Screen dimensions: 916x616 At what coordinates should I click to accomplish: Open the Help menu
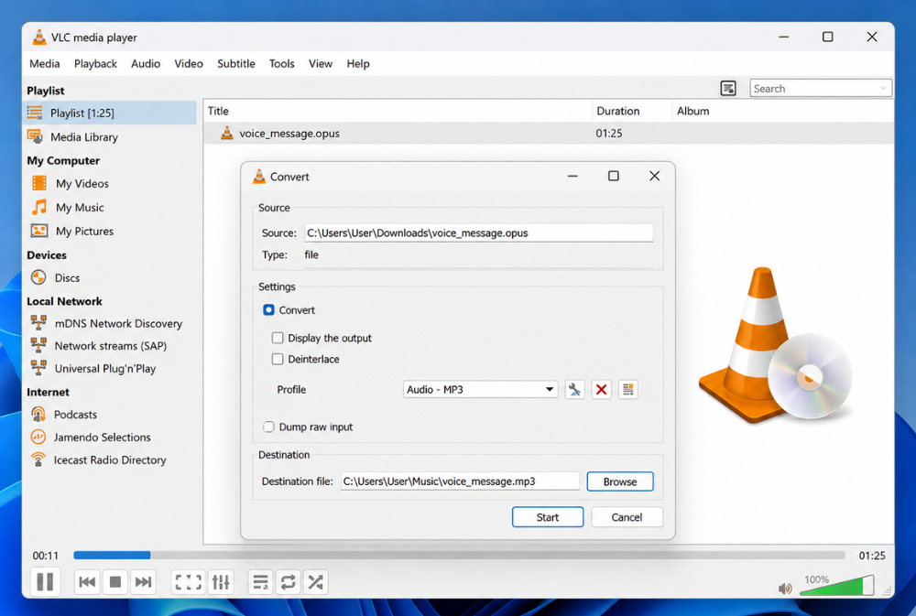(x=358, y=64)
